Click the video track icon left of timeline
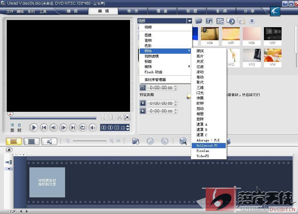This screenshot has width=298, height=214. 9,162
